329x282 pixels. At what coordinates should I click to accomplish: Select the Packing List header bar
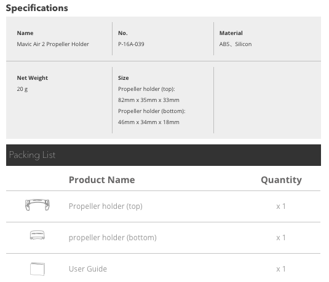(163, 155)
